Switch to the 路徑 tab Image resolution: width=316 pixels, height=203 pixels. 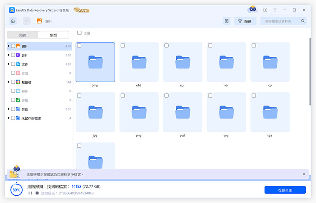pos(23,35)
